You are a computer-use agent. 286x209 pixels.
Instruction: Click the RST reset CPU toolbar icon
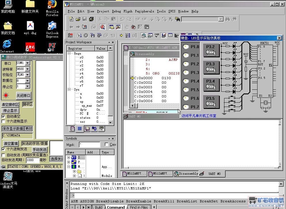click(x=70, y=36)
